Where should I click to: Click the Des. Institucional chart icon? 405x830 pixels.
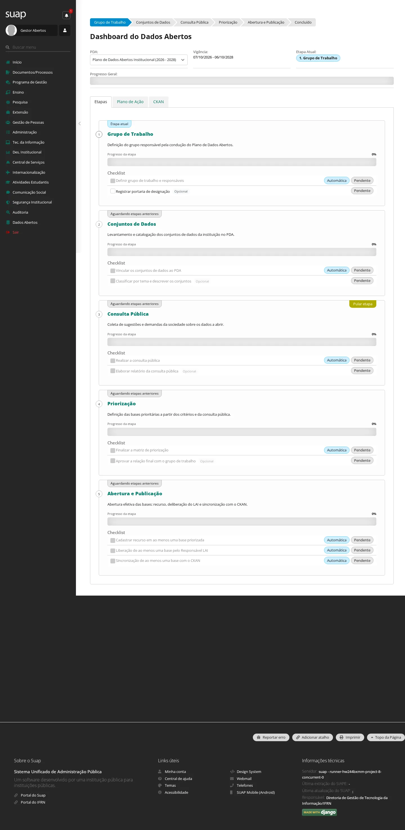point(8,152)
